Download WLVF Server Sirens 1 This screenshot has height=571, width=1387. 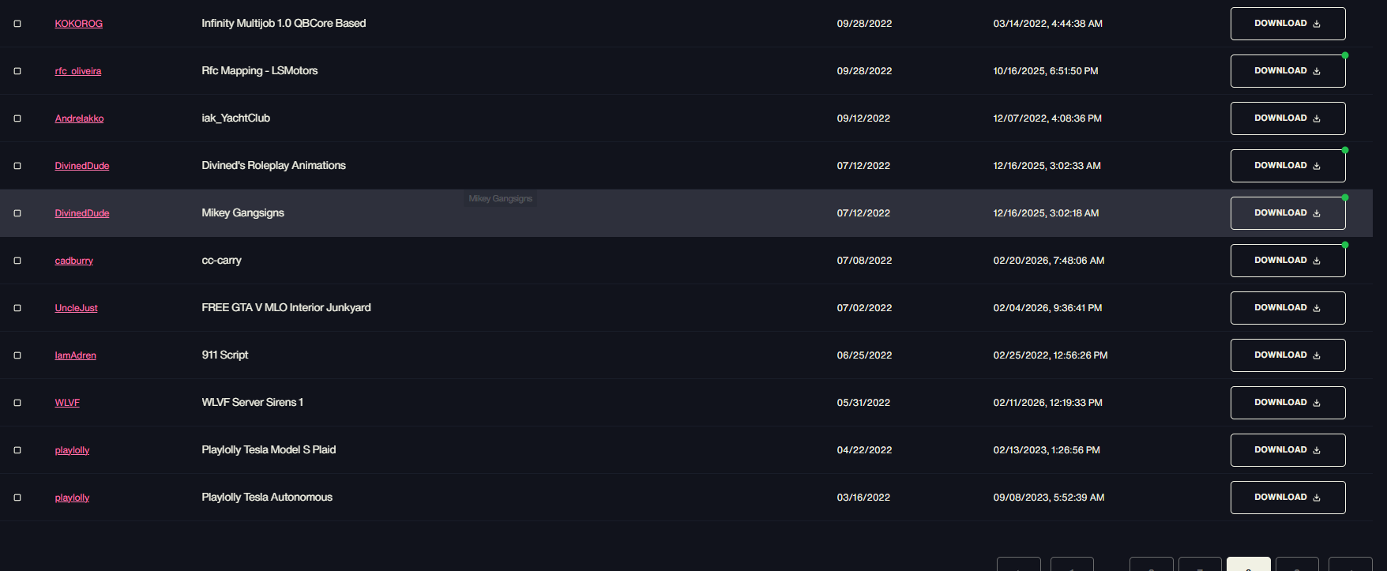coord(1287,403)
